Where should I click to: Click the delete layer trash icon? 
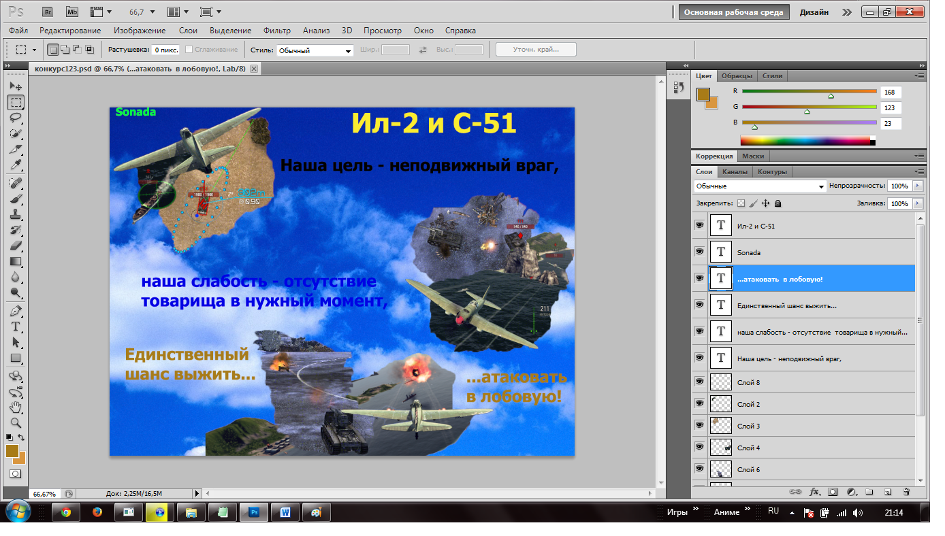[906, 491]
